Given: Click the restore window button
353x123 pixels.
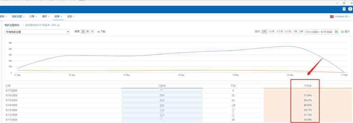Looking at the screenshot, I should click(x=344, y=3).
